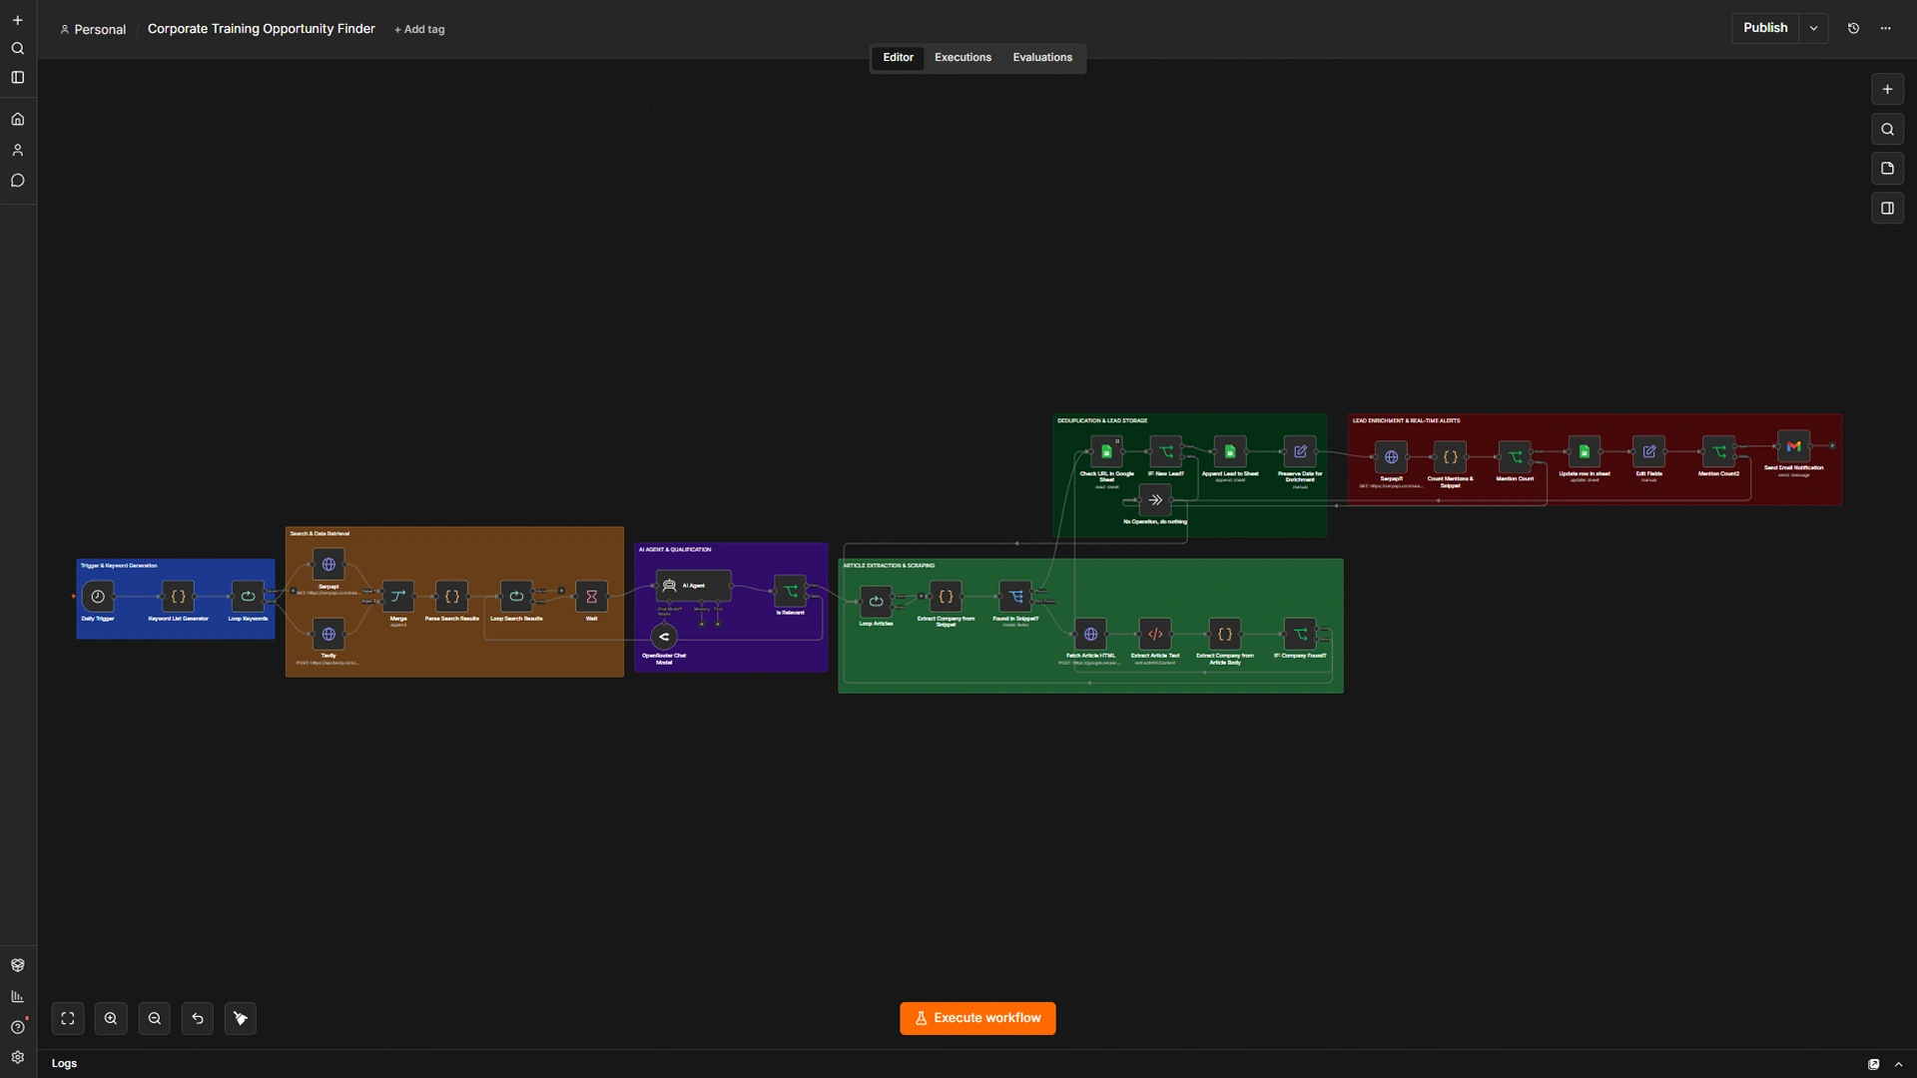Zoom in on the canvas
This screenshot has height=1078, width=1917.
111,1018
